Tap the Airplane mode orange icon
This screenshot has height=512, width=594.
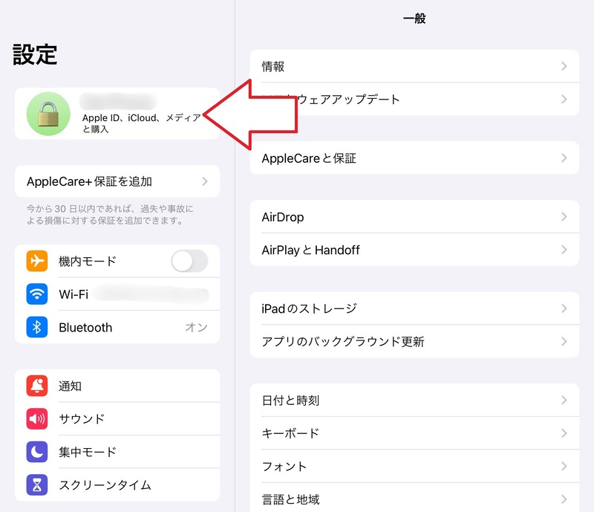click(36, 261)
